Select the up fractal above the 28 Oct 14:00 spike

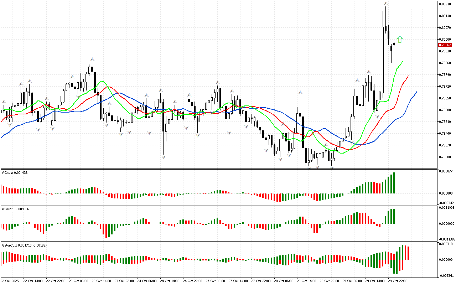click(301, 92)
